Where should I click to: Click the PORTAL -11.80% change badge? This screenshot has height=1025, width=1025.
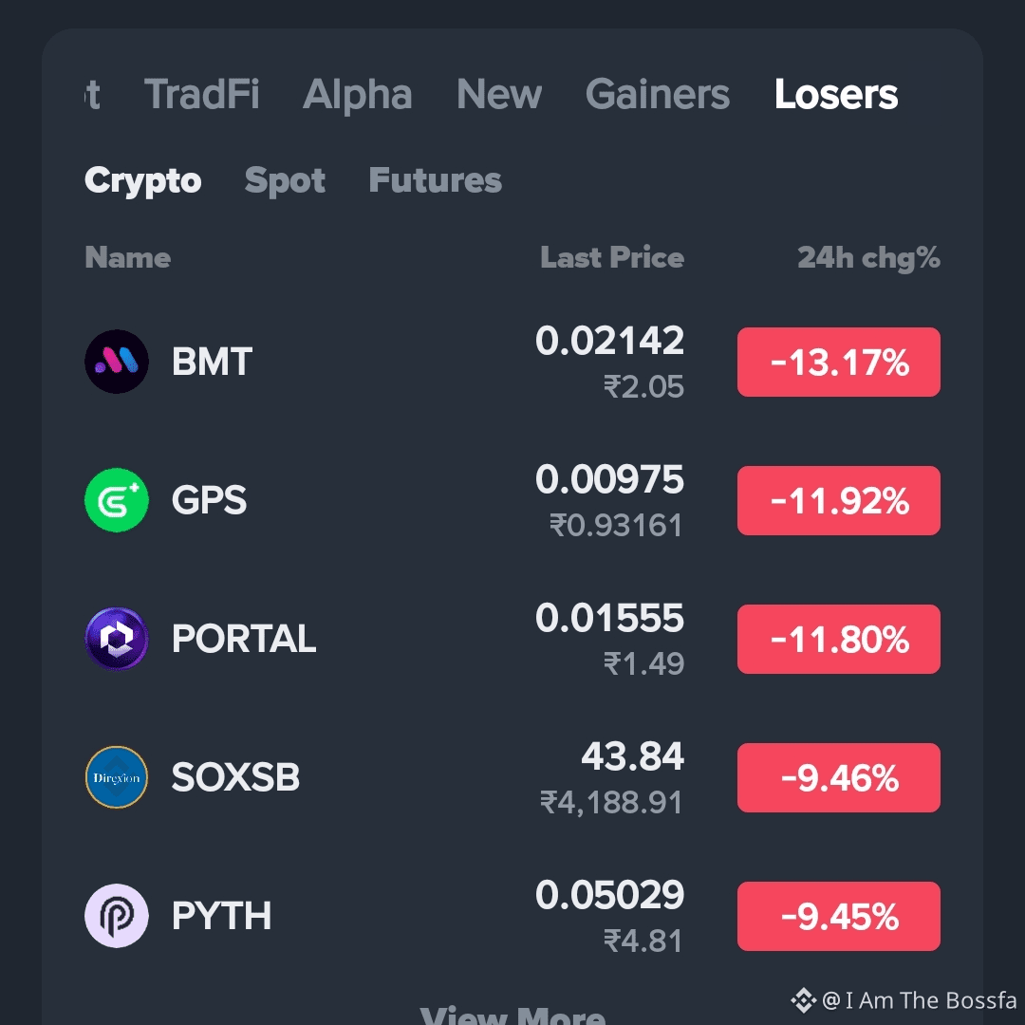pos(839,640)
